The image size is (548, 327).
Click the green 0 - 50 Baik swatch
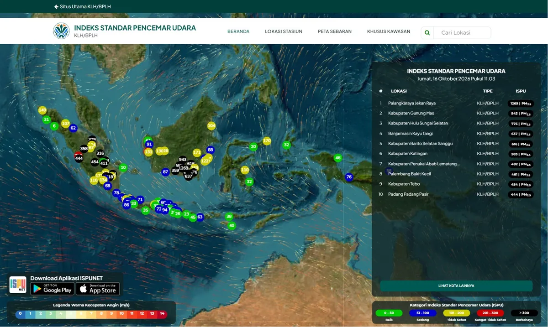click(389, 313)
